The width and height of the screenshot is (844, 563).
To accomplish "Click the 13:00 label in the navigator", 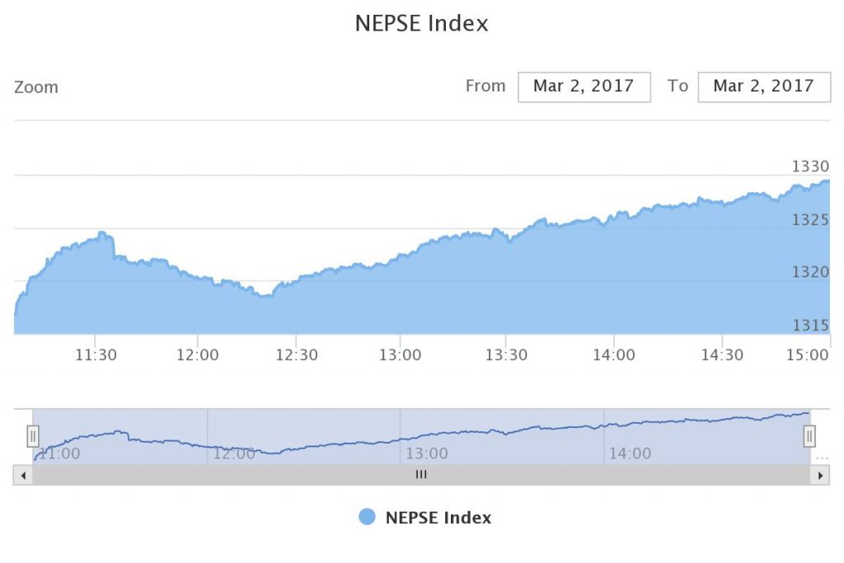I will tap(427, 453).
